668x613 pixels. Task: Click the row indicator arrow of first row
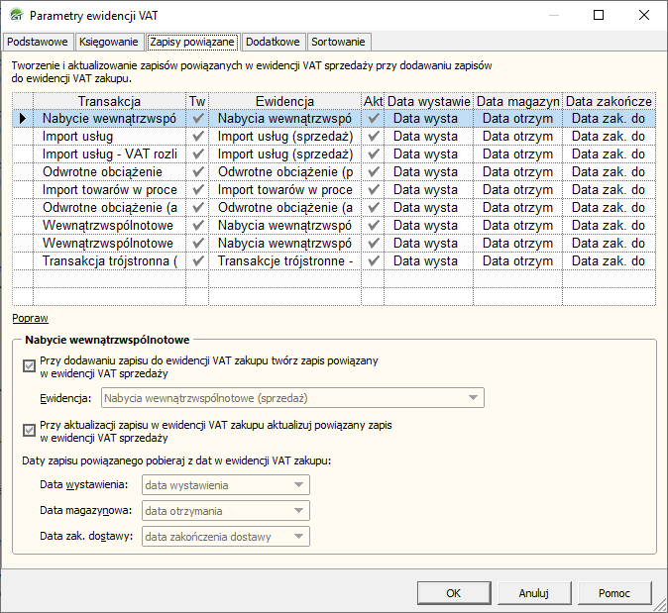(x=22, y=118)
